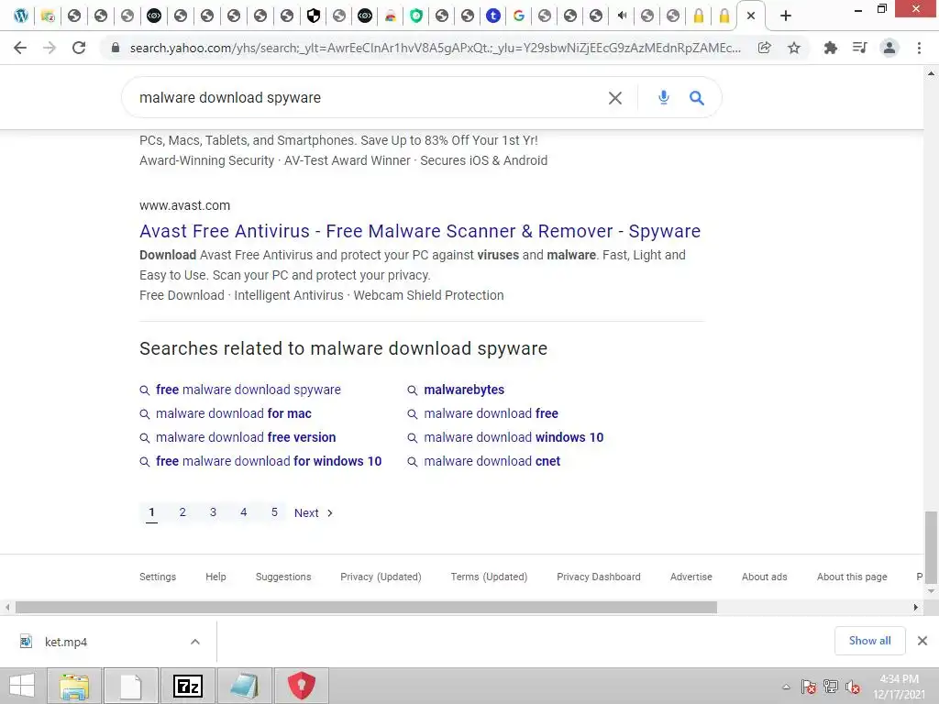Click the Next results page link
The width and height of the screenshot is (939, 704).
[314, 513]
